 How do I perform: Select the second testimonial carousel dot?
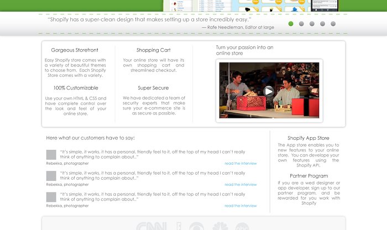point(301,24)
